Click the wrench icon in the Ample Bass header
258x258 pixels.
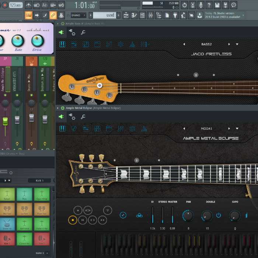click(x=83, y=33)
